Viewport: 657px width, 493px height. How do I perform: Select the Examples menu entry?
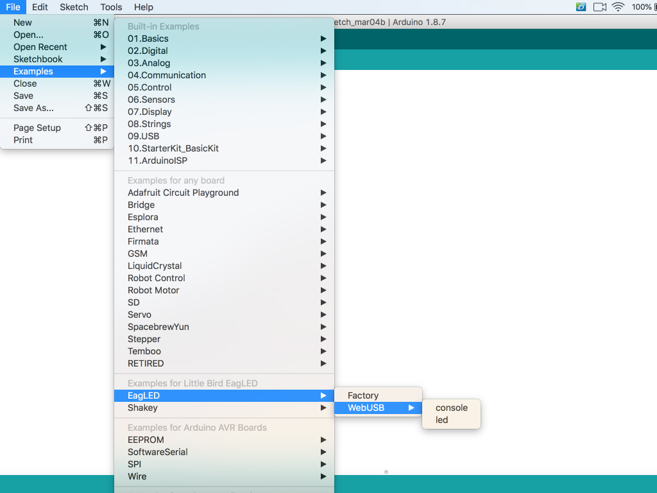pyautogui.click(x=57, y=71)
